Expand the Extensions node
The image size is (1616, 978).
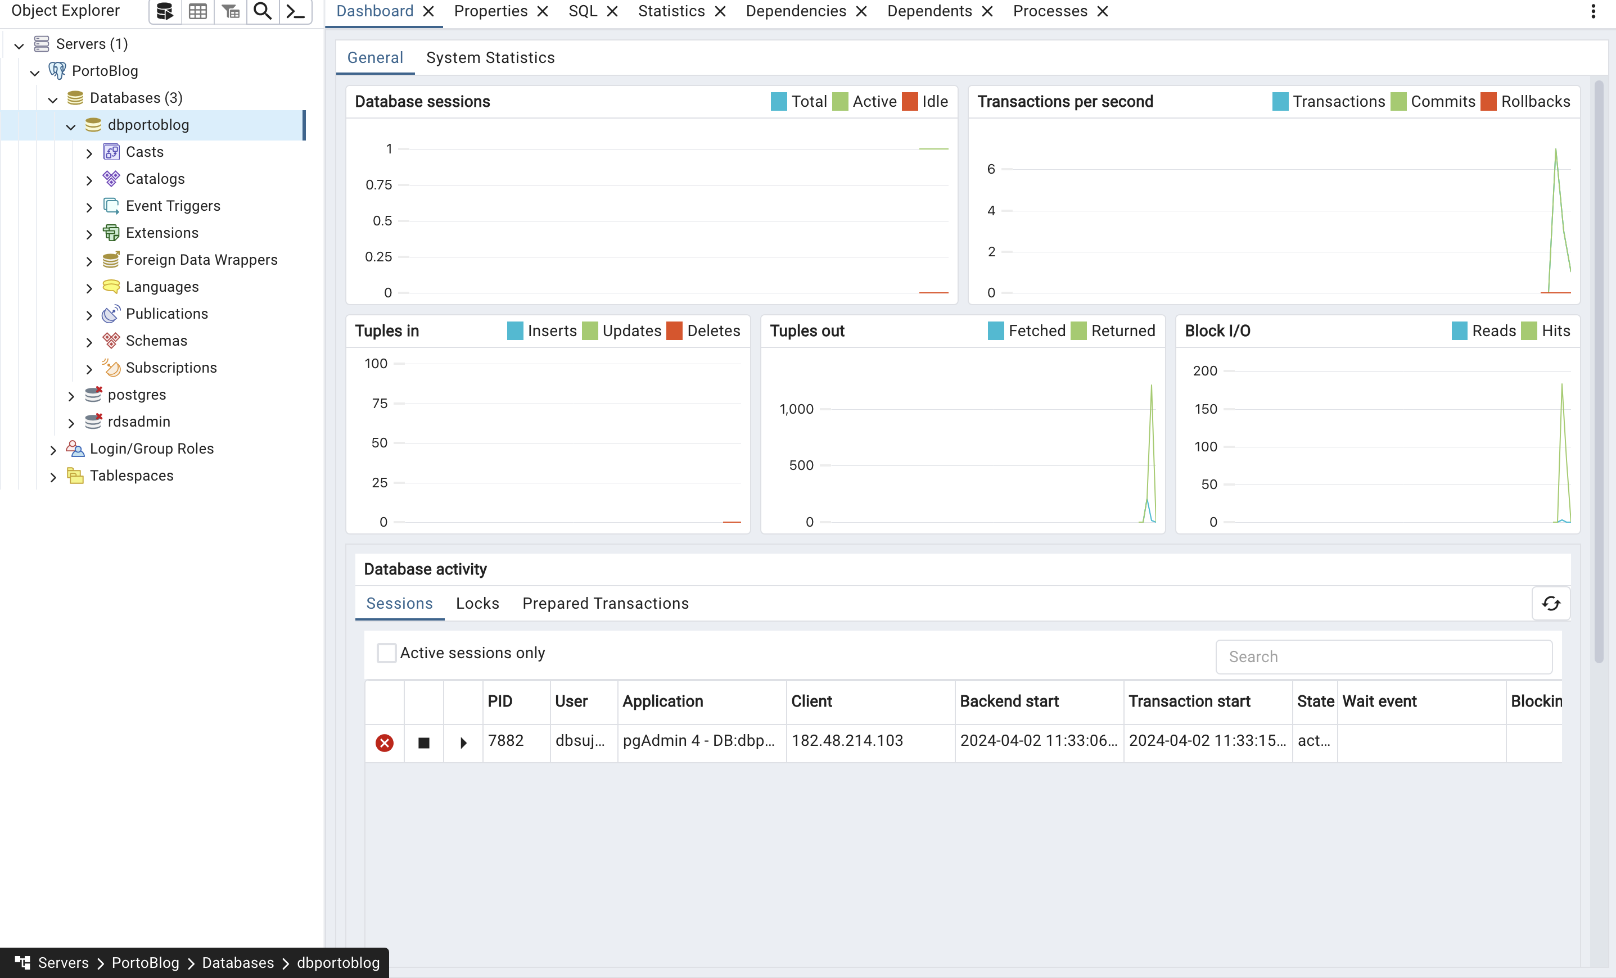coord(89,234)
